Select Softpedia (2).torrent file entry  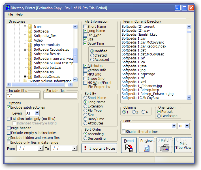[x=138, y=27]
